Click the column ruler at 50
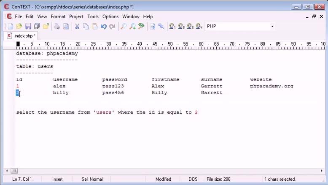This screenshot has height=185, width=328. click(170, 44)
